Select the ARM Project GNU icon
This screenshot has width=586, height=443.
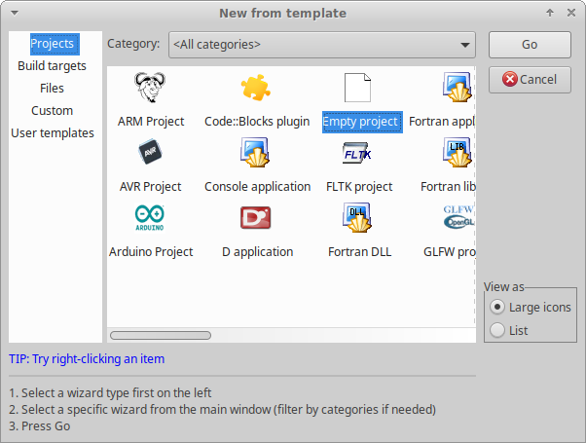point(150,90)
